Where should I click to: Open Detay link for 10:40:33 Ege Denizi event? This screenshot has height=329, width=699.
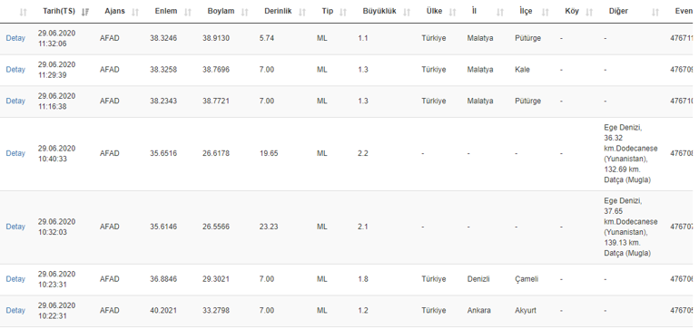pyautogui.click(x=15, y=153)
